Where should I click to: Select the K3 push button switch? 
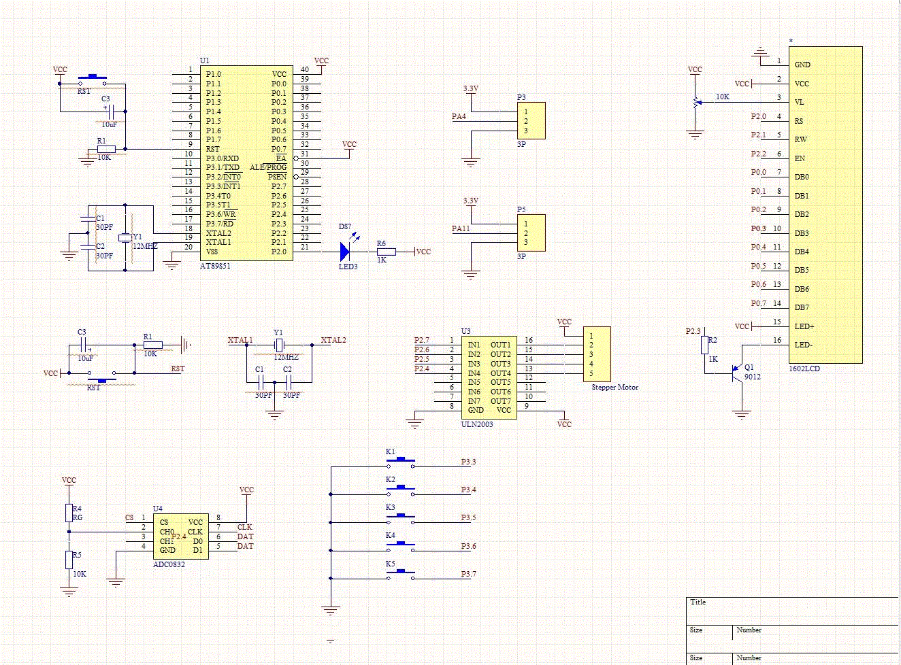401,519
